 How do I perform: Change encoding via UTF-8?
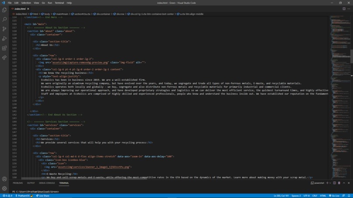(x=307, y=196)
